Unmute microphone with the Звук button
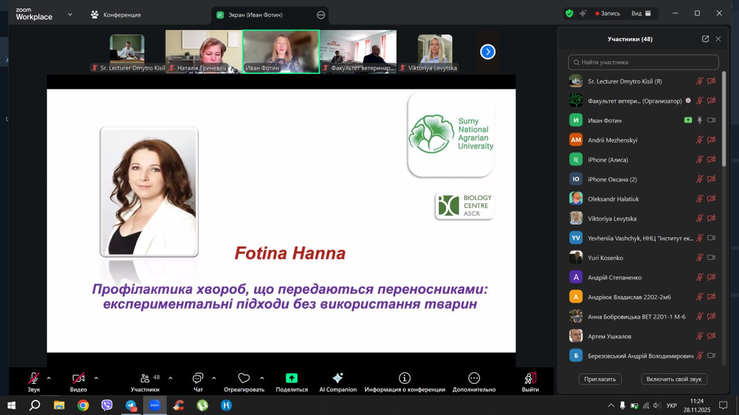Screen dimensions: 739x415 click(x=34, y=379)
